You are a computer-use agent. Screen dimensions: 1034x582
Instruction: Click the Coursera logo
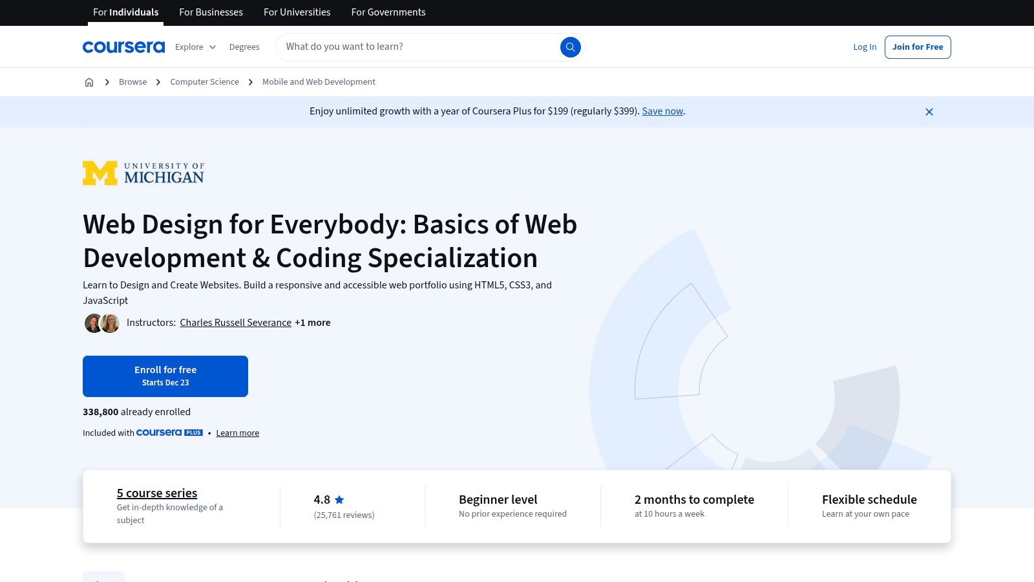[123, 47]
